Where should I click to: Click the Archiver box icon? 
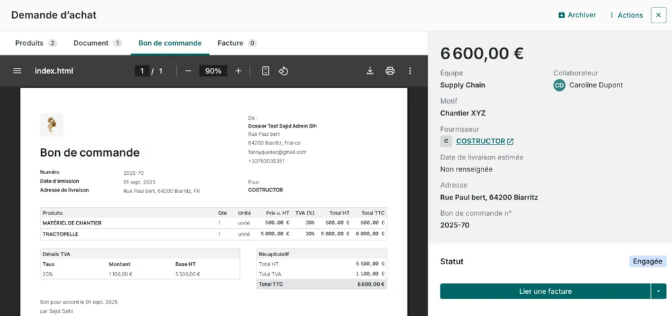[x=562, y=15]
